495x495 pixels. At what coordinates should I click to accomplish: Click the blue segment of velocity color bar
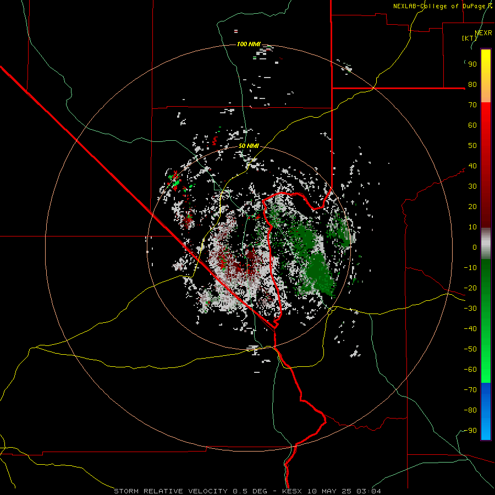pos(486,411)
